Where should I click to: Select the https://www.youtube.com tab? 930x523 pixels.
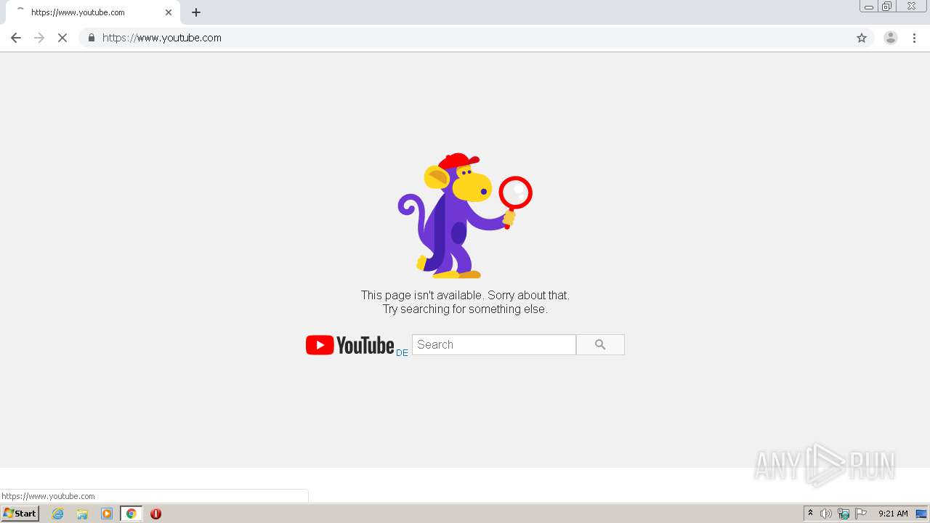click(93, 12)
